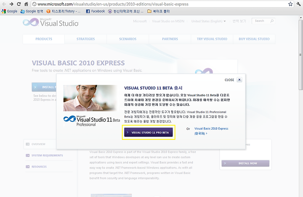Open the 한신대학교 bookmark
The width and height of the screenshot is (303, 197).
pyautogui.click(x=125, y=11)
